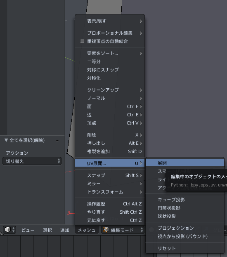Click the arrow icon beside プロポーショナル編集

pyautogui.click(x=141, y=33)
